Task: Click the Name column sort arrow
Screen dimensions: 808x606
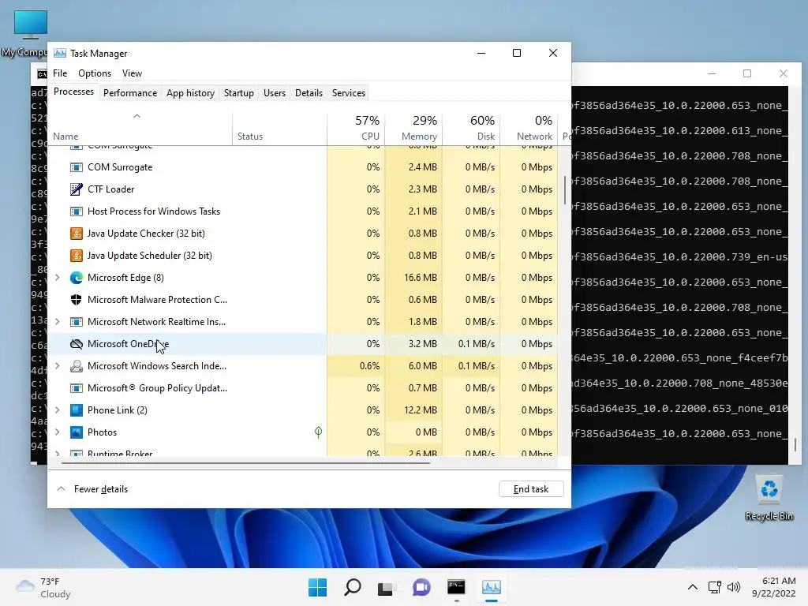Action: click(x=137, y=116)
